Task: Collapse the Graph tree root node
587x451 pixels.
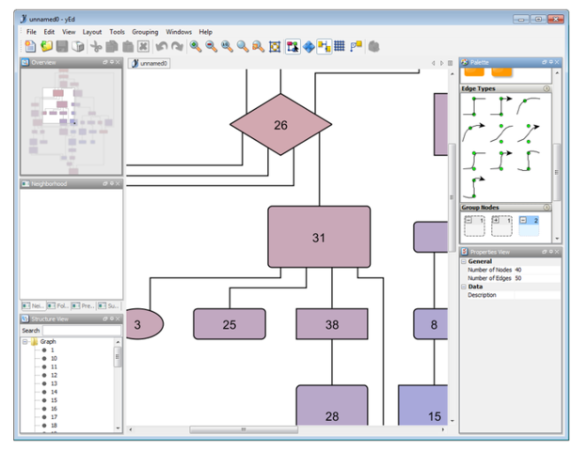Action: point(24,341)
